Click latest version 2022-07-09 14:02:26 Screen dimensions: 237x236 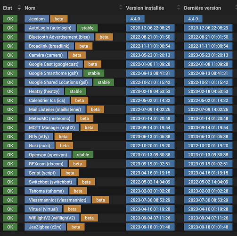pyautogui.click(x=208, y=110)
